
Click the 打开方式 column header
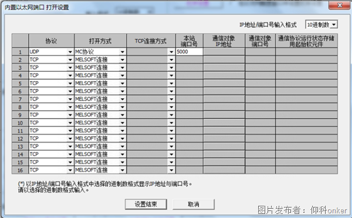tap(100, 41)
